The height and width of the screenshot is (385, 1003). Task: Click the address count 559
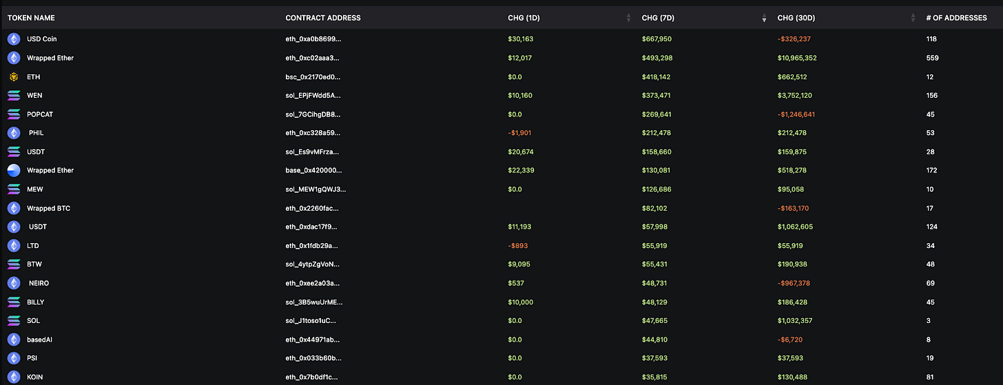(x=933, y=58)
